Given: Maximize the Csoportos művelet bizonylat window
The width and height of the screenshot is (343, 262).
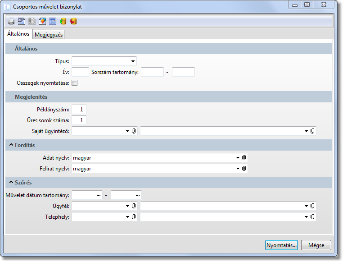Looking at the screenshot, I should point(307,5).
